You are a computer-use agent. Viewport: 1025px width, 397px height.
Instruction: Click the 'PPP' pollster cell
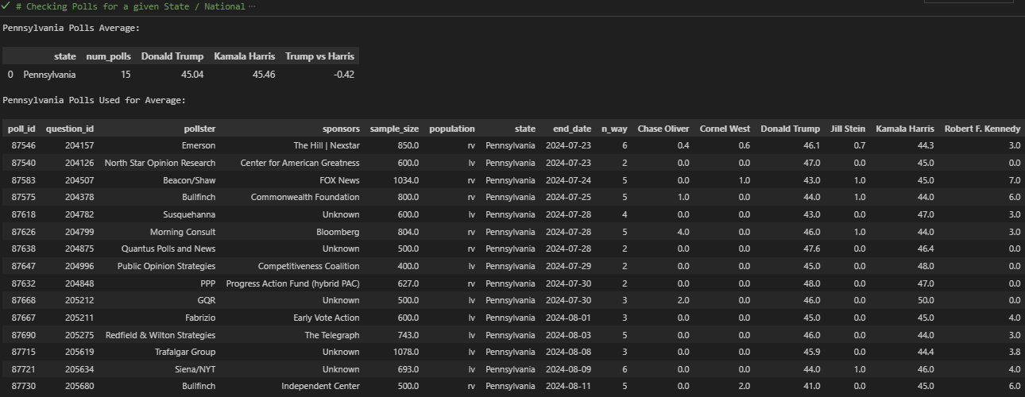207,283
